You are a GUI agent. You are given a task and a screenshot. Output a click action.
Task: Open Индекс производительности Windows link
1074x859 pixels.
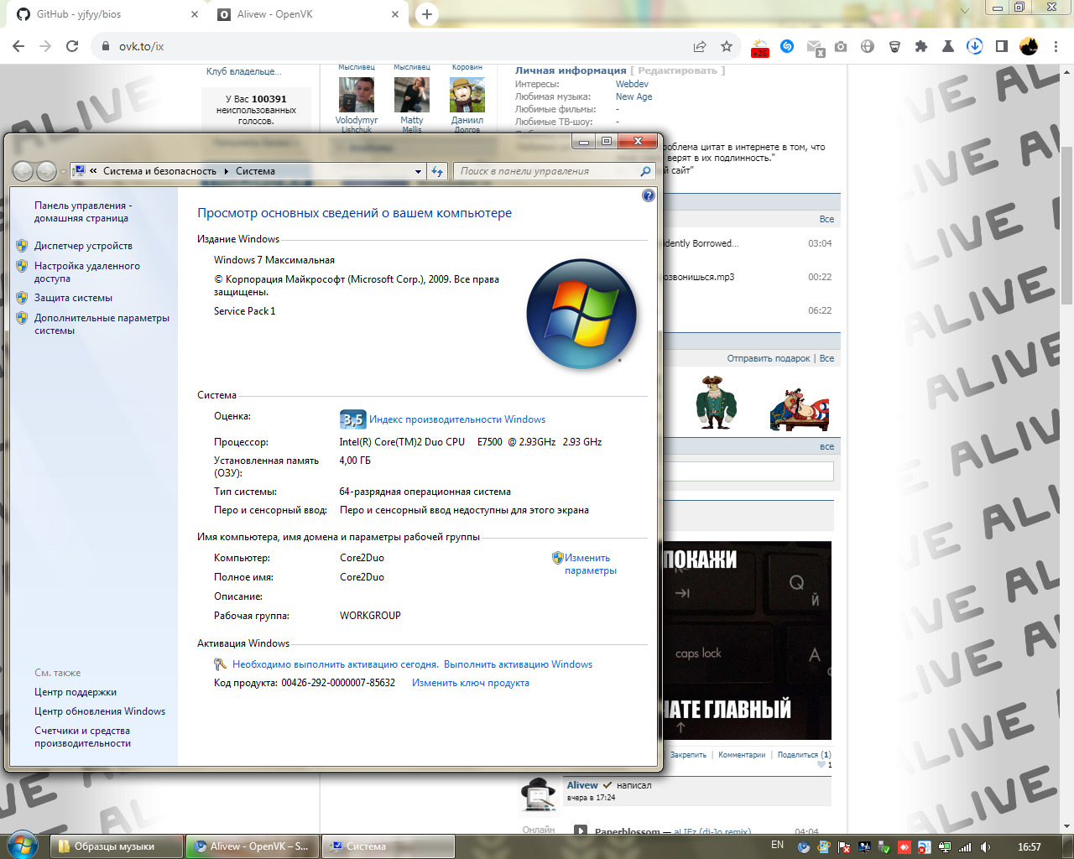click(x=456, y=419)
